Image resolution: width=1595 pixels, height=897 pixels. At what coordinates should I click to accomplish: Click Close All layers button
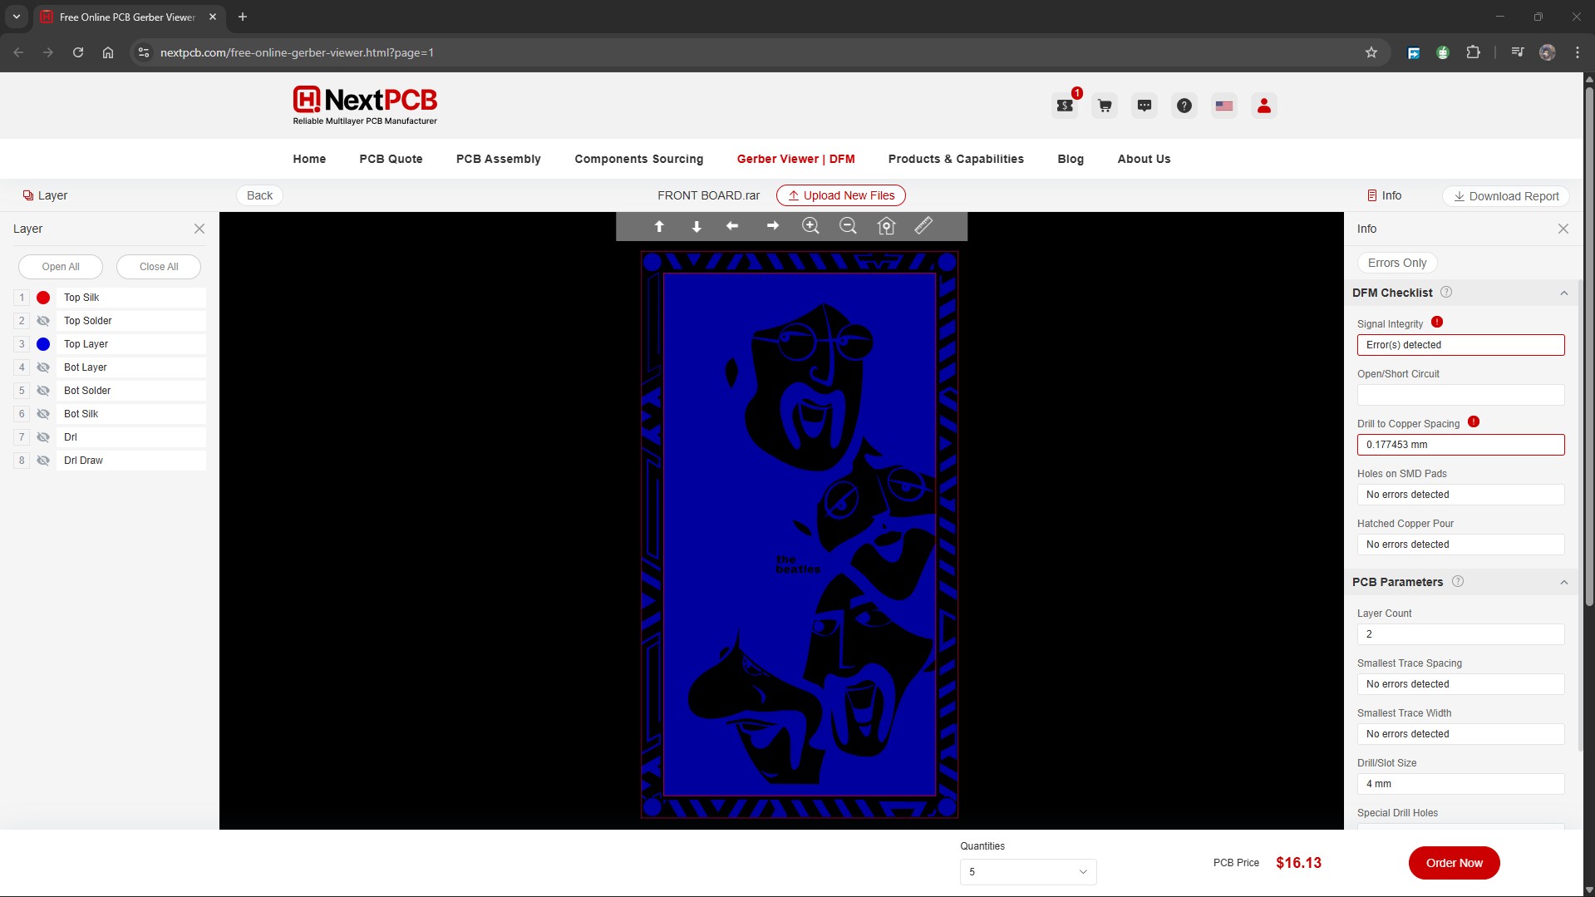pos(159,267)
